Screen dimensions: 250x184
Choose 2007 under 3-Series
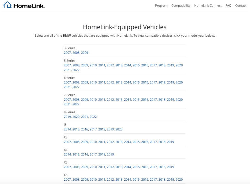point(67,53)
